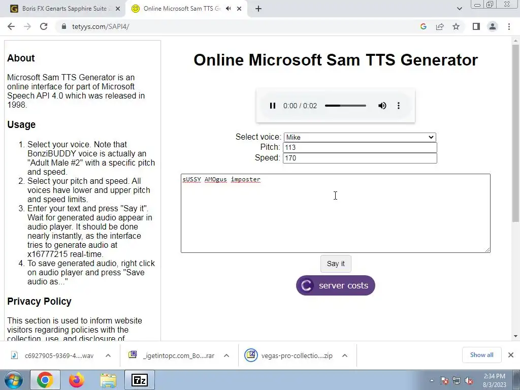
Task: Open the igetintopc rar download
Action: 173,355
